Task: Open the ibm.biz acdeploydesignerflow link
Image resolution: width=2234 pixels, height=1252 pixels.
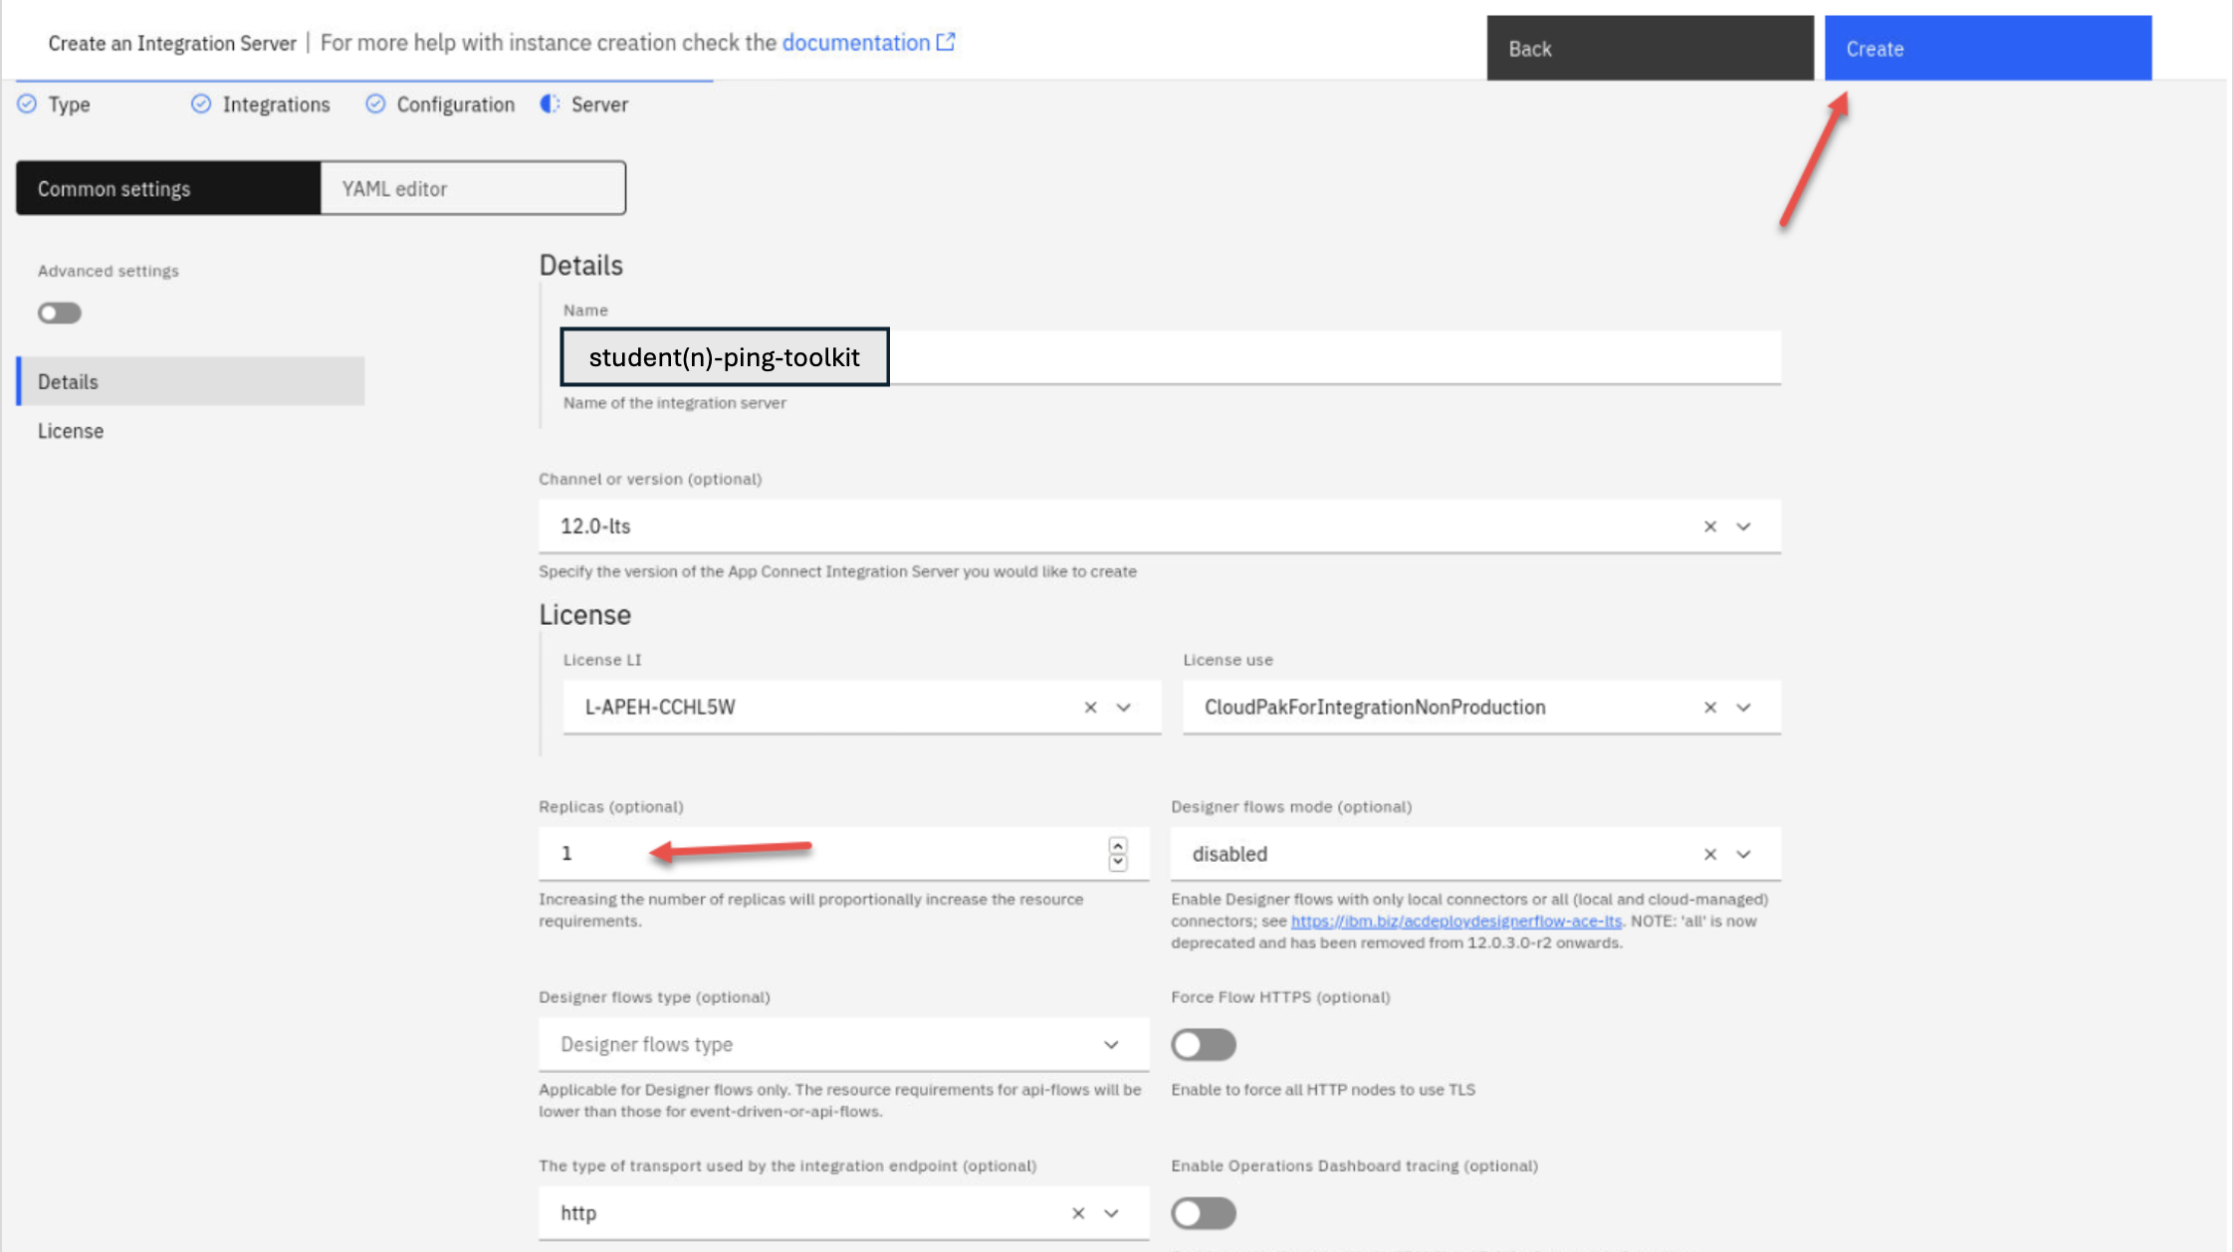Action: click(1455, 922)
